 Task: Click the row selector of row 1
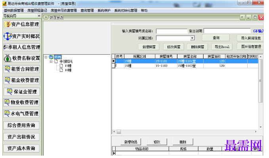click(x=113, y=61)
